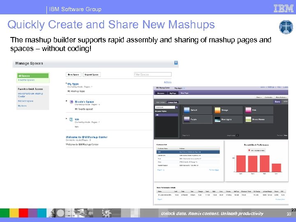Choose the Purple style swatch

pyautogui.click(x=197, y=119)
